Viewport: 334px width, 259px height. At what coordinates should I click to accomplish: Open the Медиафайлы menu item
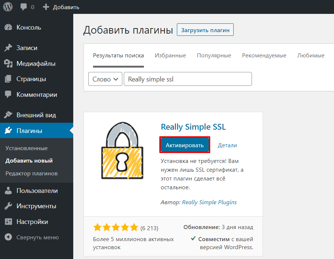click(x=37, y=64)
